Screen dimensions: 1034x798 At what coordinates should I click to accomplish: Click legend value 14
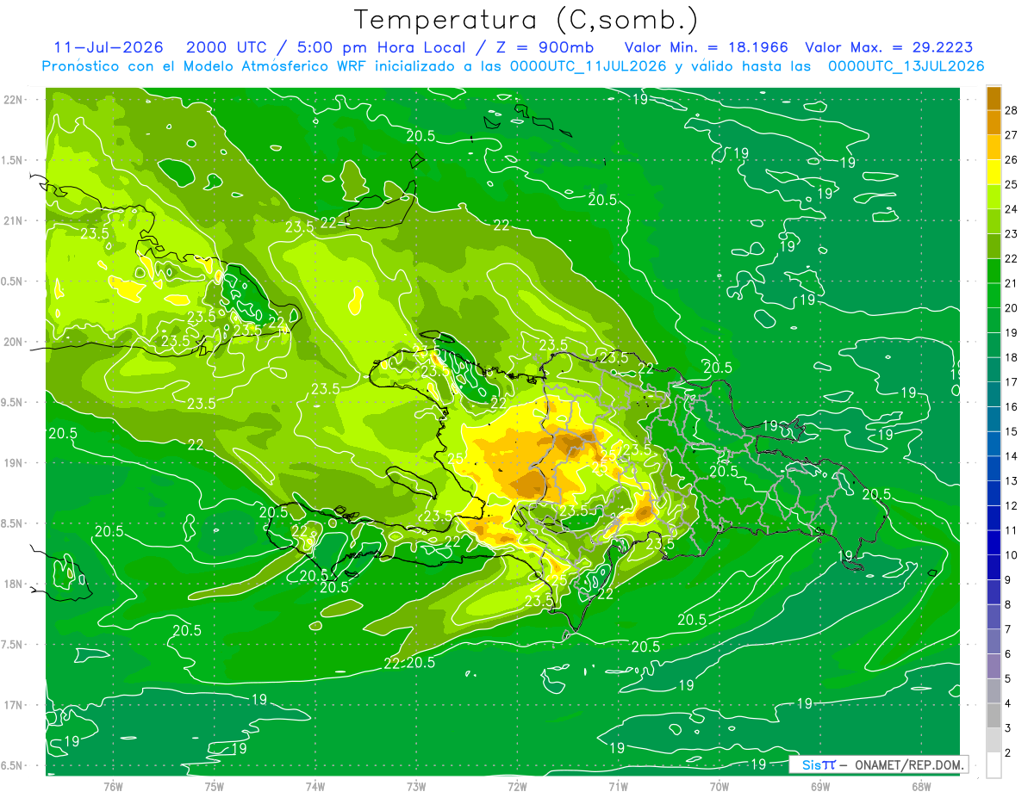[1012, 456]
